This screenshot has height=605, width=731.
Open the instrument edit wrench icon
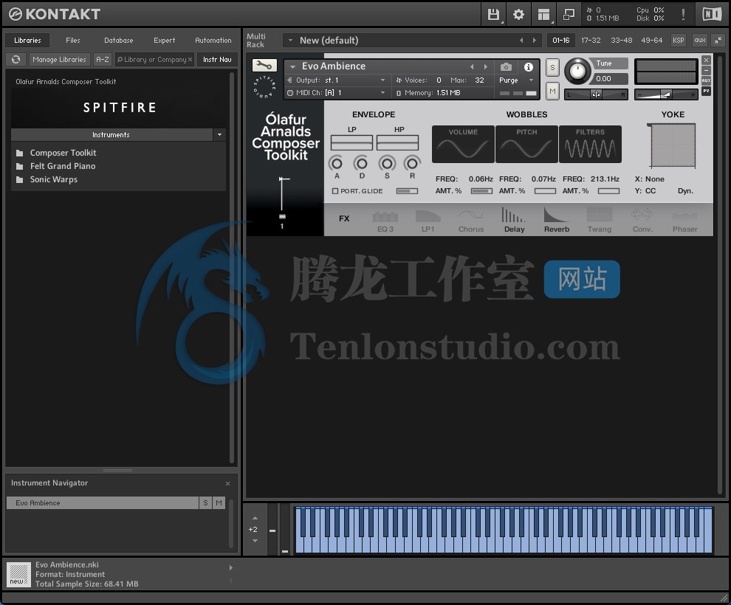pos(264,65)
